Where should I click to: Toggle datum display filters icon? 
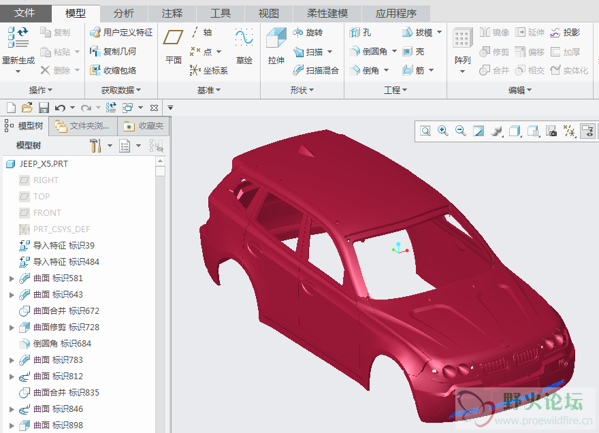pos(569,131)
